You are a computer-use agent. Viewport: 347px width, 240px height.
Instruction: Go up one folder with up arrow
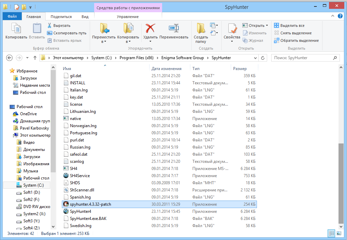point(35,58)
